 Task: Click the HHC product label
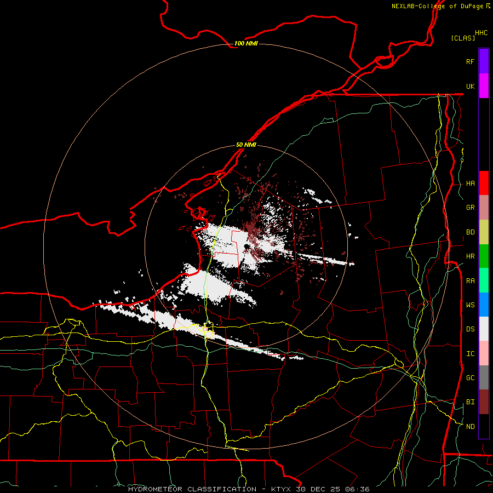(x=481, y=33)
